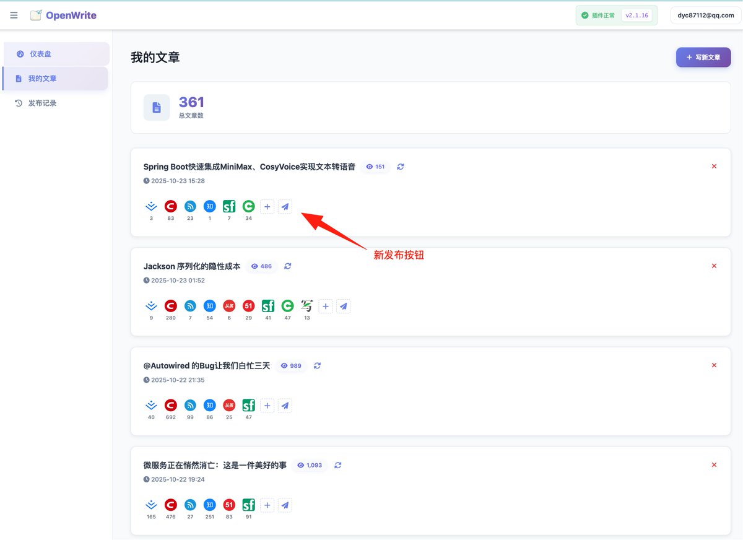Screen dimensions: 743x540
Task: Open the 仪表盘 dashboard page
Action: pos(56,54)
